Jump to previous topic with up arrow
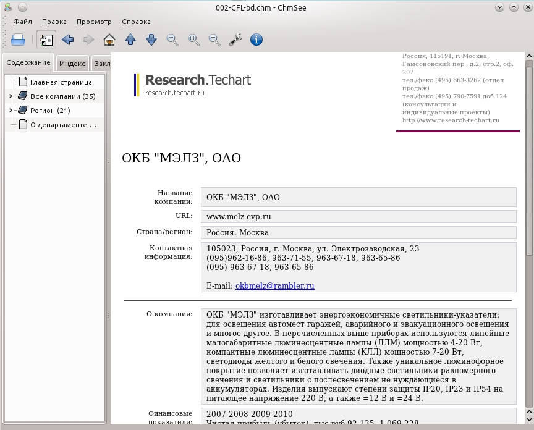 coord(130,40)
